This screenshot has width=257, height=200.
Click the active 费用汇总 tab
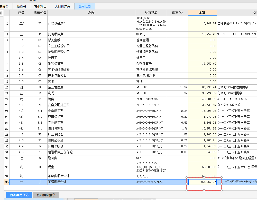pos(85,6)
